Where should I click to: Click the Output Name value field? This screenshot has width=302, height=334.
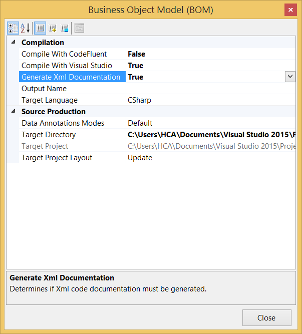pos(210,89)
